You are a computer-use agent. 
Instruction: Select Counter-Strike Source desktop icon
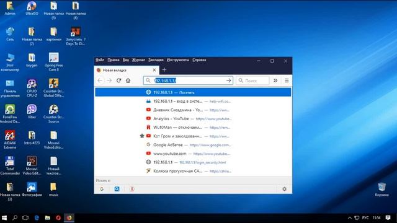pyautogui.click(x=54, y=114)
